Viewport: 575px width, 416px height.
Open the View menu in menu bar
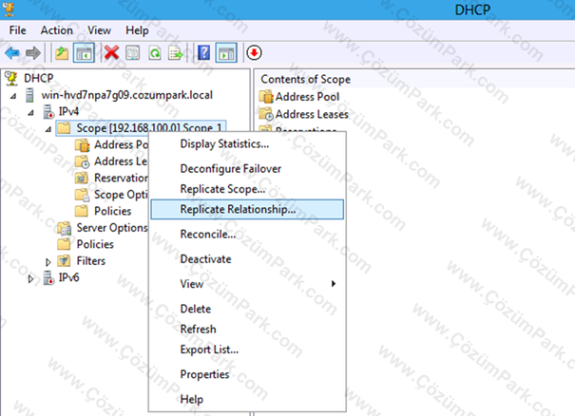[99, 30]
